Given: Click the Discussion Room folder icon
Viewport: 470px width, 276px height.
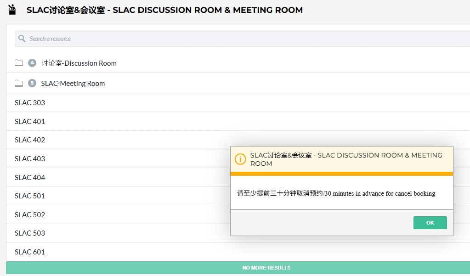Looking at the screenshot, I should coord(19,63).
